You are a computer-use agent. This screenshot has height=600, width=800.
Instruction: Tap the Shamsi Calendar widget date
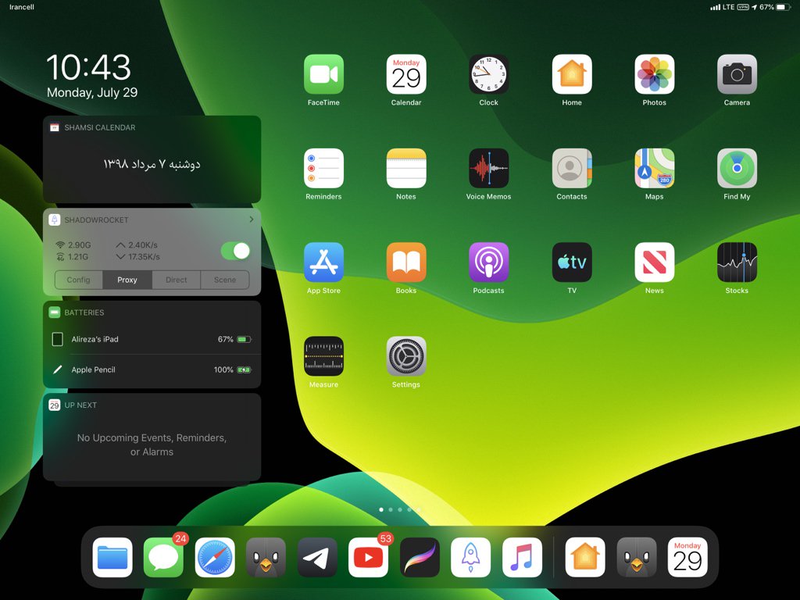(152, 164)
